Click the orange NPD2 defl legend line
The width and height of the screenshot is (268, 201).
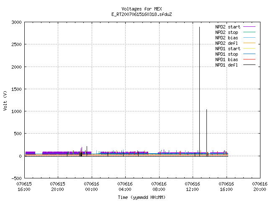click(x=249, y=43)
